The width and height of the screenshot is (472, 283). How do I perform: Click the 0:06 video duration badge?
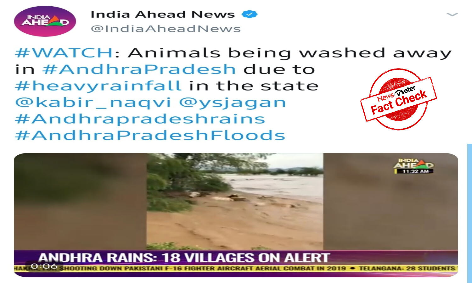[x=44, y=266]
